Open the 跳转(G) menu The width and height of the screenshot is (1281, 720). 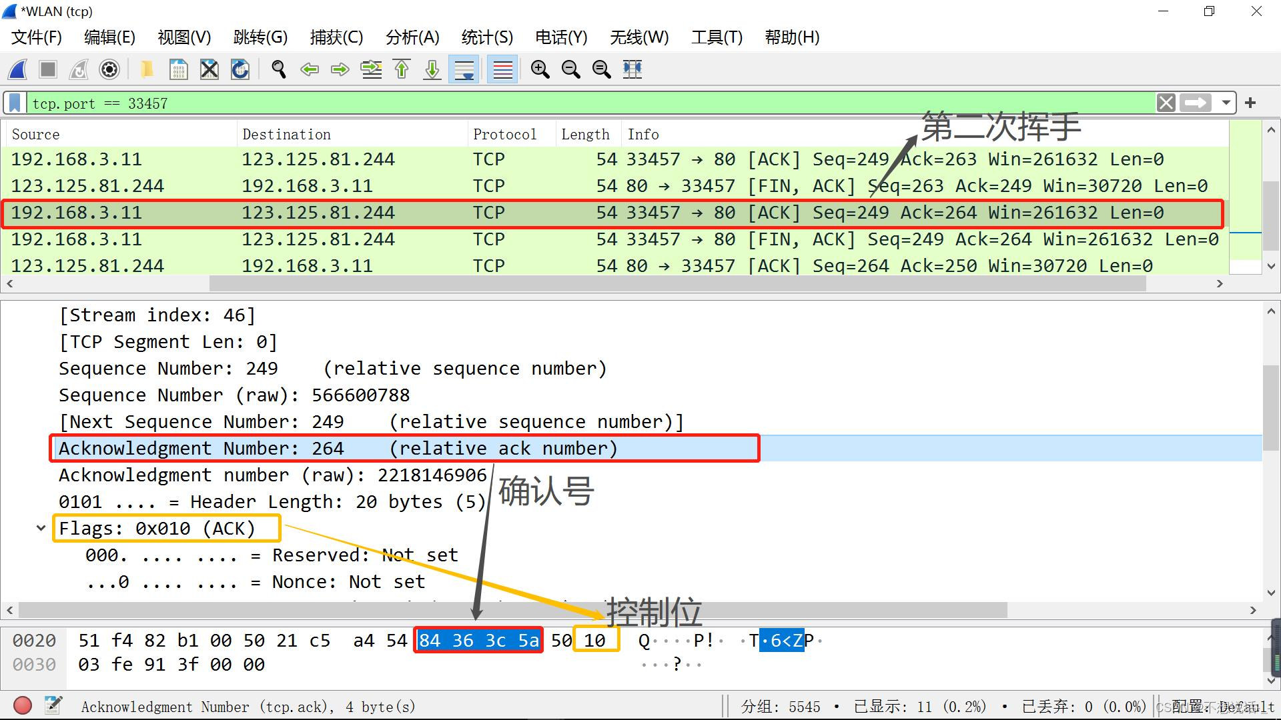point(260,37)
